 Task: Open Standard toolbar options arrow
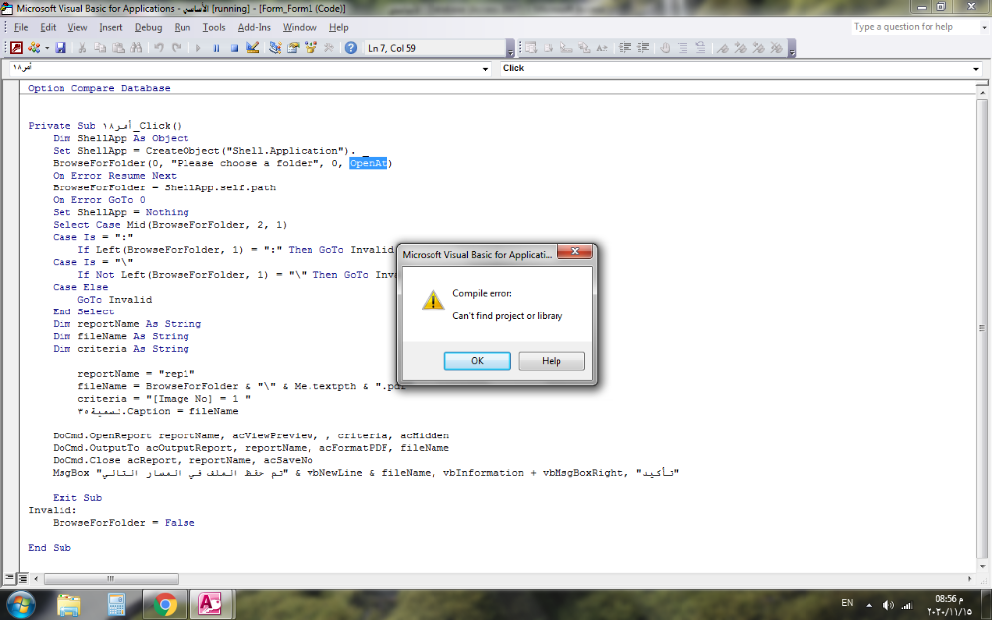tap(510, 48)
